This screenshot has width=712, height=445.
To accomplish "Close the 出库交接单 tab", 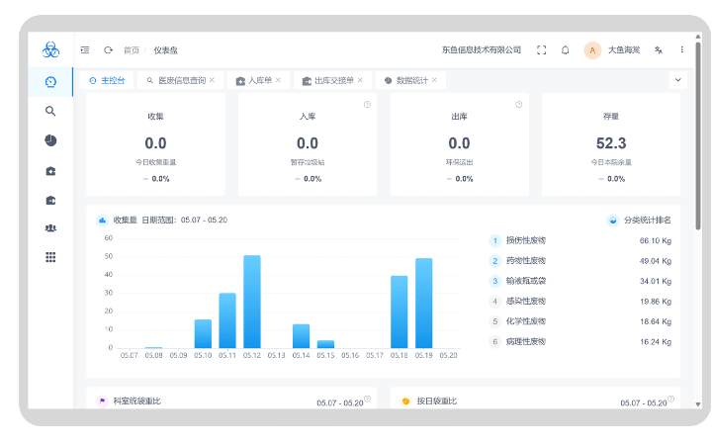I will click(x=360, y=80).
